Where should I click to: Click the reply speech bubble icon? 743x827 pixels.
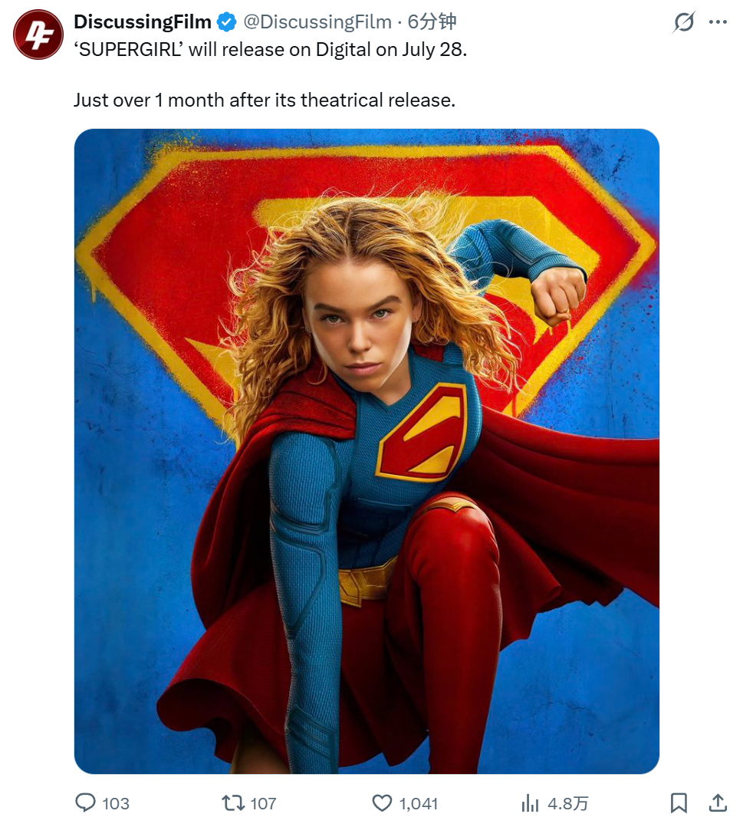pyautogui.click(x=85, y=802)
